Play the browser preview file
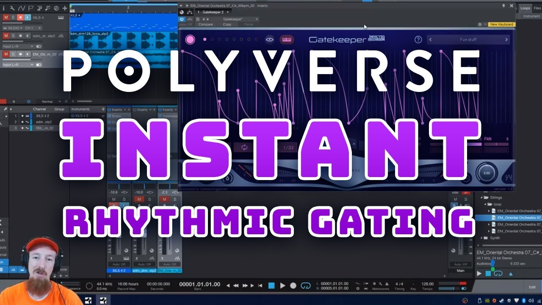542x305 pixels. pyautogui.click(x=479, y=274)
